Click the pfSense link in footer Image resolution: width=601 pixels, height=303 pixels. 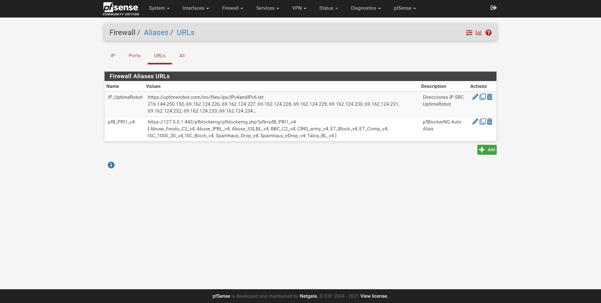point(221,296)
